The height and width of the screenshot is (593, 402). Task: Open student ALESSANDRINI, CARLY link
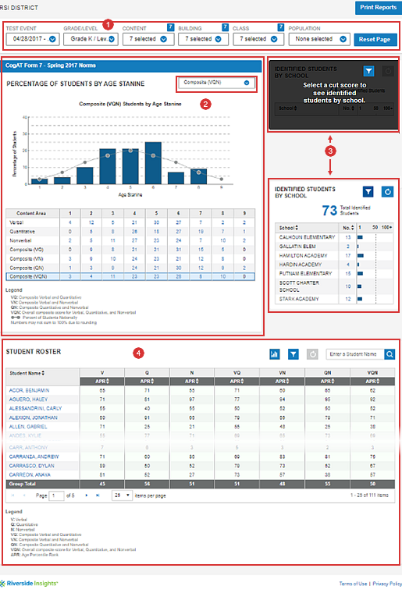click(36, 408)
